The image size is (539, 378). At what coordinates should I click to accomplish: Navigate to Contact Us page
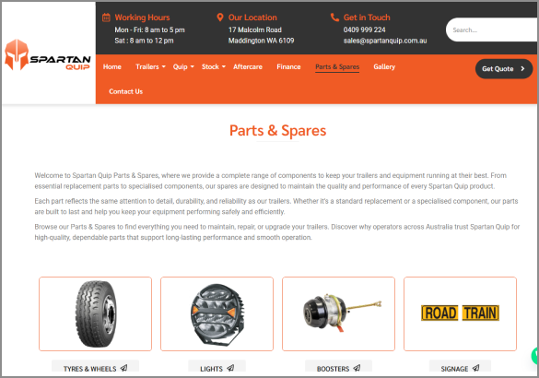(x=126, y=91)
